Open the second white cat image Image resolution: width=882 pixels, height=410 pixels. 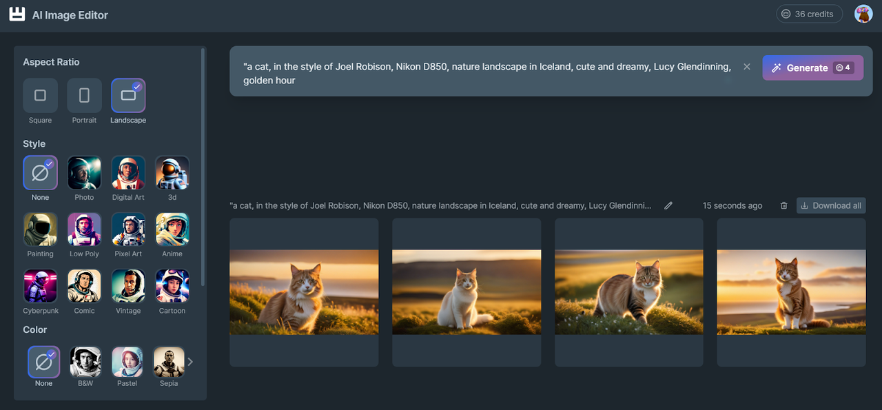(x=466, y=292)
